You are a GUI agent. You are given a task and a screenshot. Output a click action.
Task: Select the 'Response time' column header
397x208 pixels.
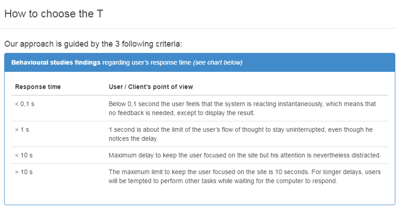(x=38, y=87)
